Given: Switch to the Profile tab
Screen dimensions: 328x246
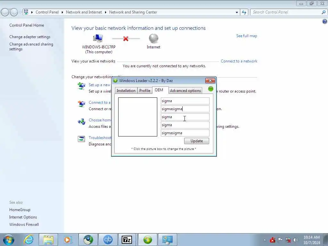Looking at the screenshot, I should coord(145,91).
